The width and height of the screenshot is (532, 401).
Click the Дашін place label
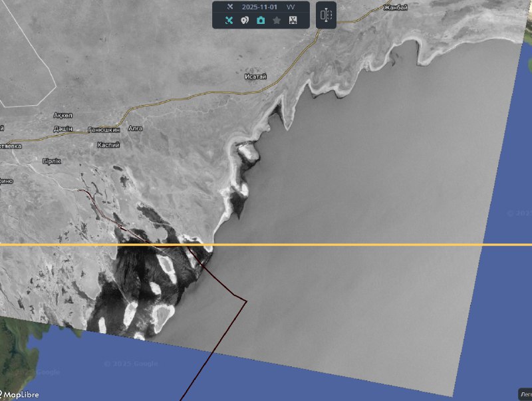point(63,128)
